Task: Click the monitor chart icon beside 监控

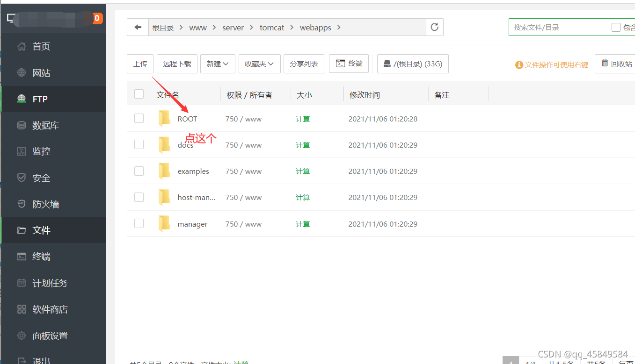Action: (22, 151)
